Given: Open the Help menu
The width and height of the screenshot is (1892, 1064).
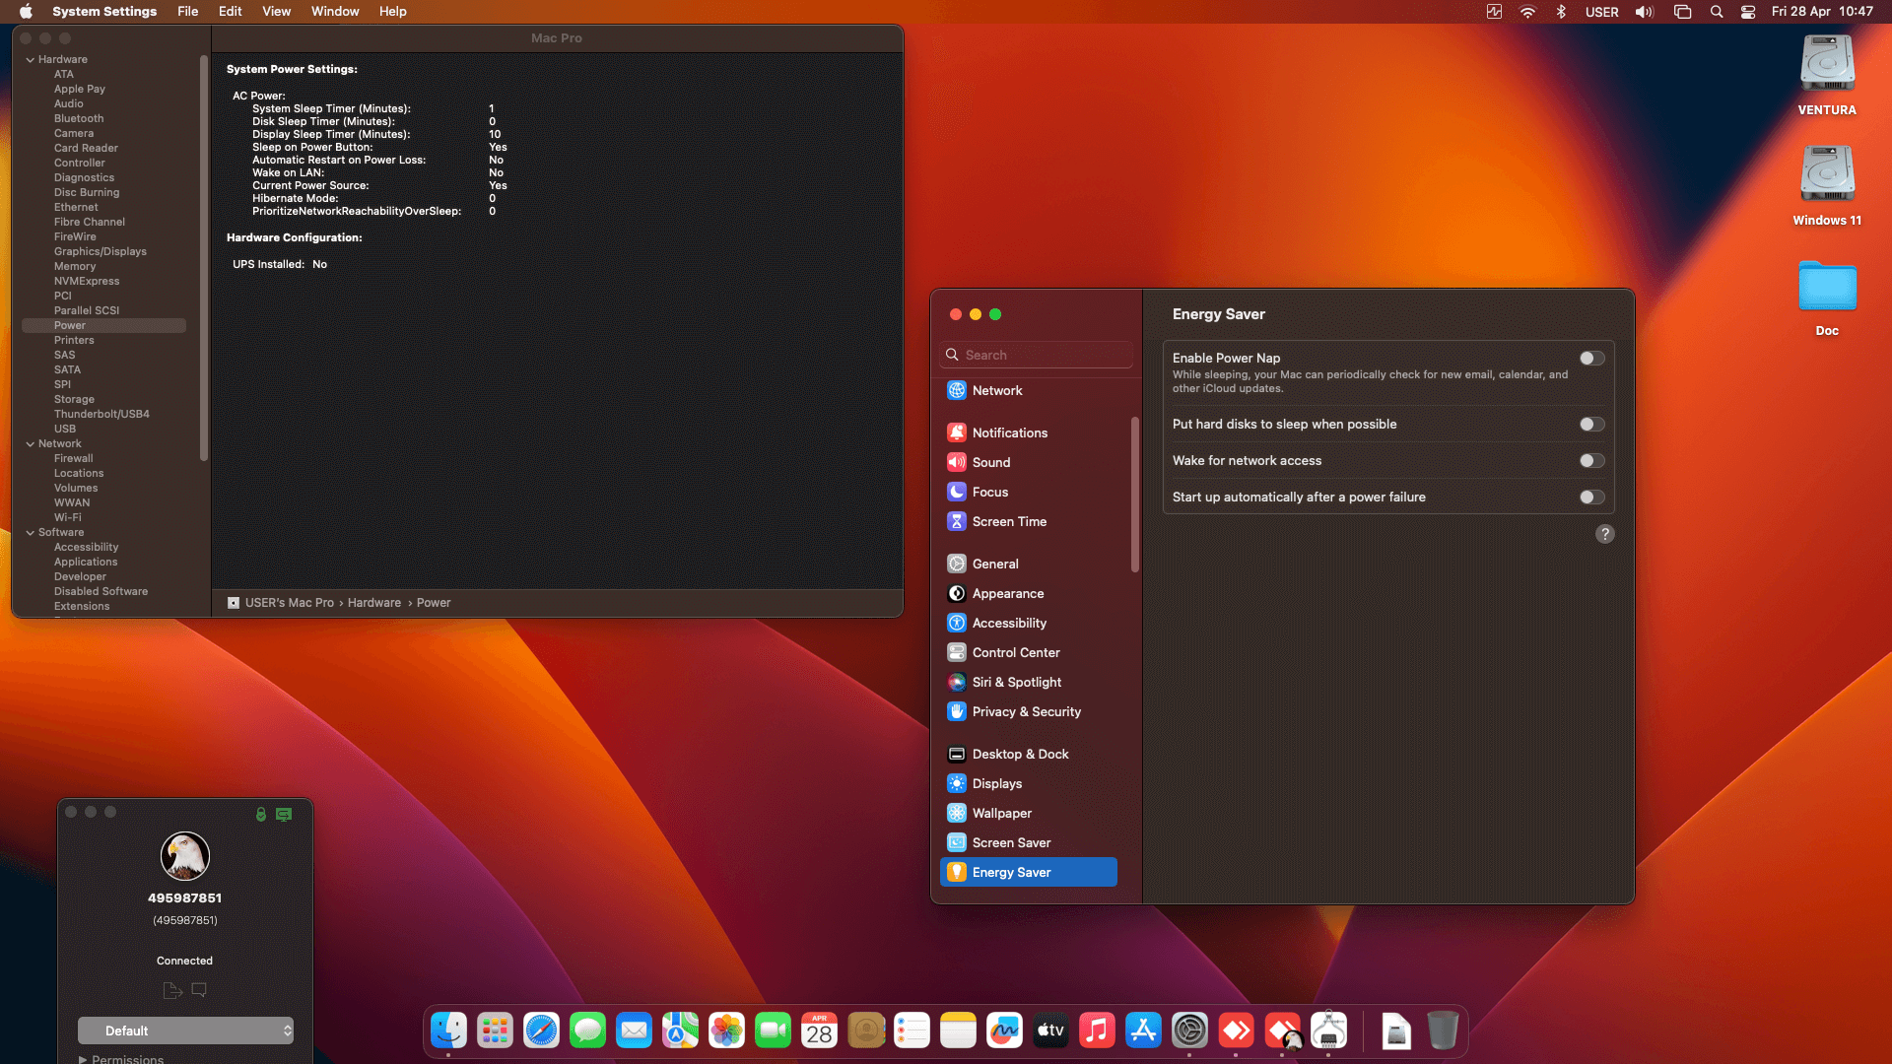Looking at the screenshot, I should 392,12.
